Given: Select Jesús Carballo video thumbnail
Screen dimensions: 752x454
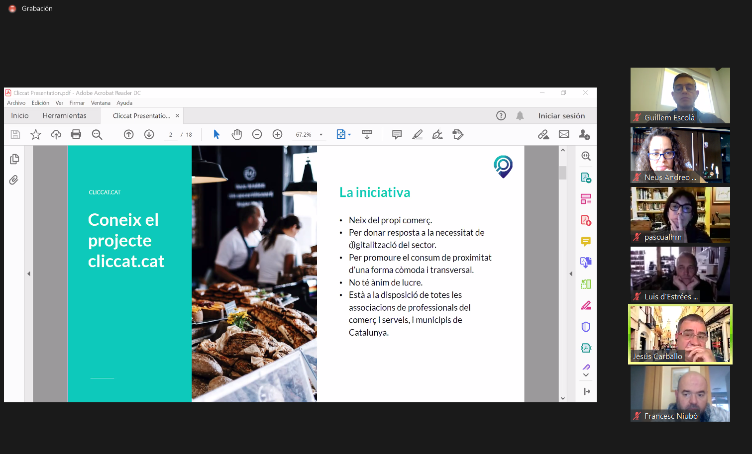Looking at the screenshot, I should pyautogui.click(x=680, y=334).
